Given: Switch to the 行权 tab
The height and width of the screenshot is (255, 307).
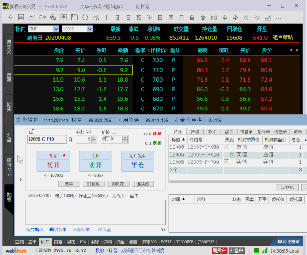Looking at the screenshot, I should [x=195, y=132].
